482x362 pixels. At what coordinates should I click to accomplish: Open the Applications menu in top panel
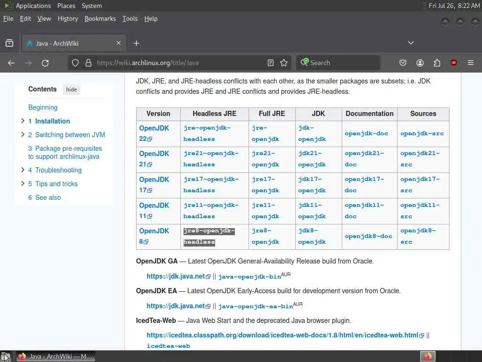pos(33,6)
